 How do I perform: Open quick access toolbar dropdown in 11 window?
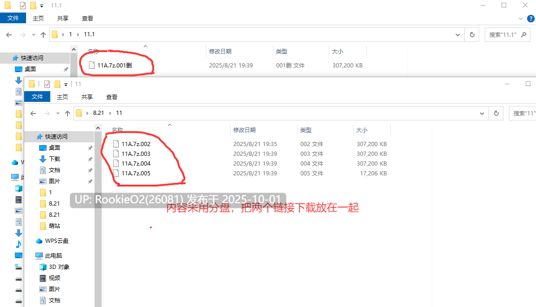[x=66, y=84]
